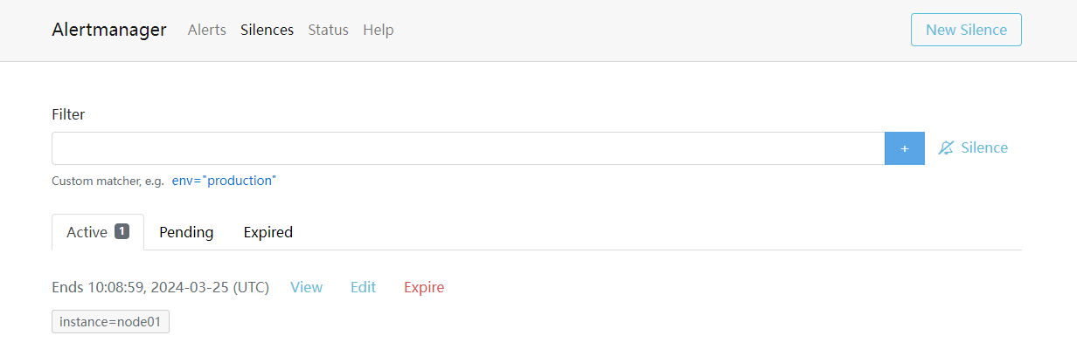Switch to the Pending tab
The width and height of the screenshot is (1077, 363).
click(186, 232)
